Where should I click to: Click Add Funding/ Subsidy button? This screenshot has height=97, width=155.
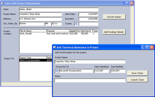coord(114,32)
